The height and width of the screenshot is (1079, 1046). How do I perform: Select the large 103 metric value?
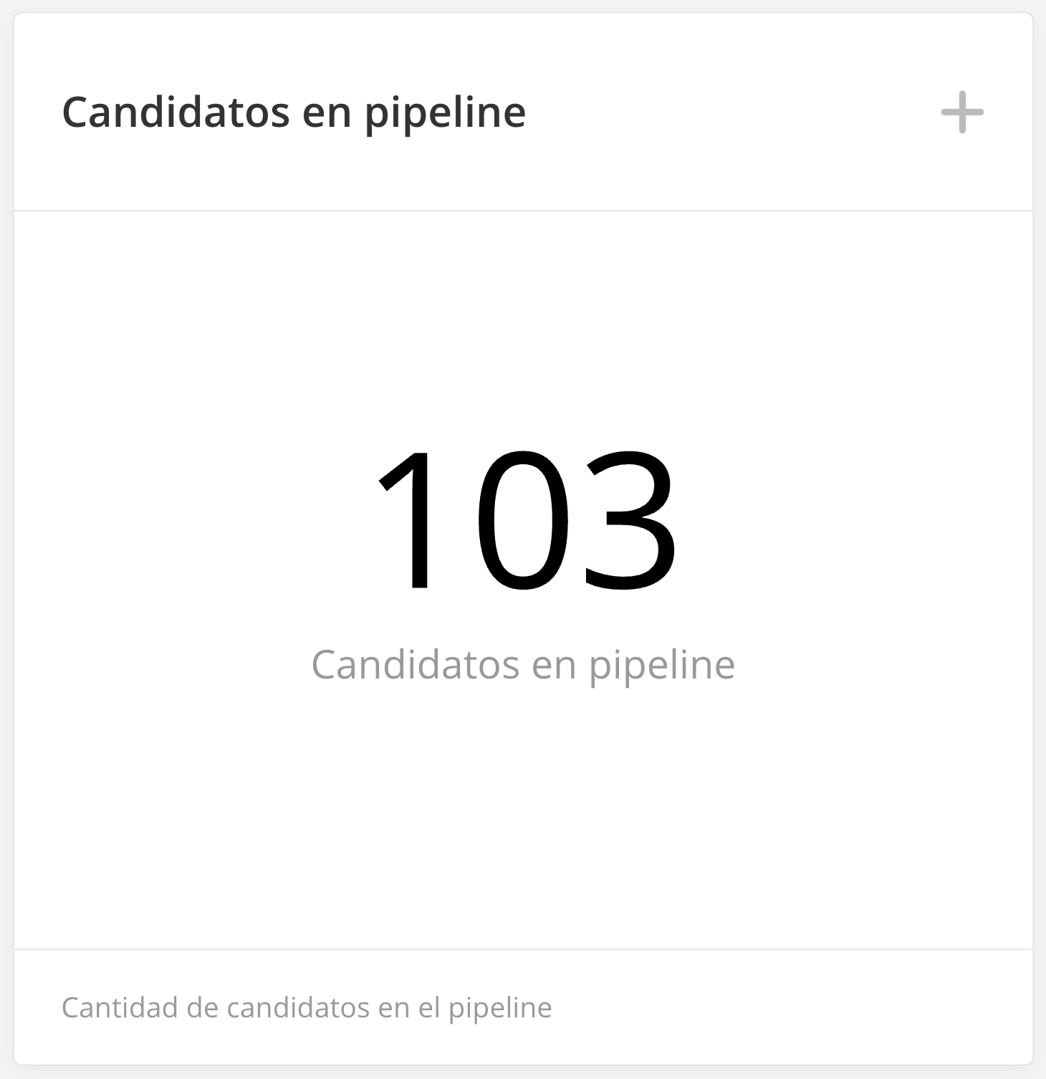(524, 521)
